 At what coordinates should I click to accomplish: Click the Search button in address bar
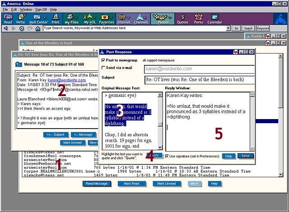coord(248,28)
